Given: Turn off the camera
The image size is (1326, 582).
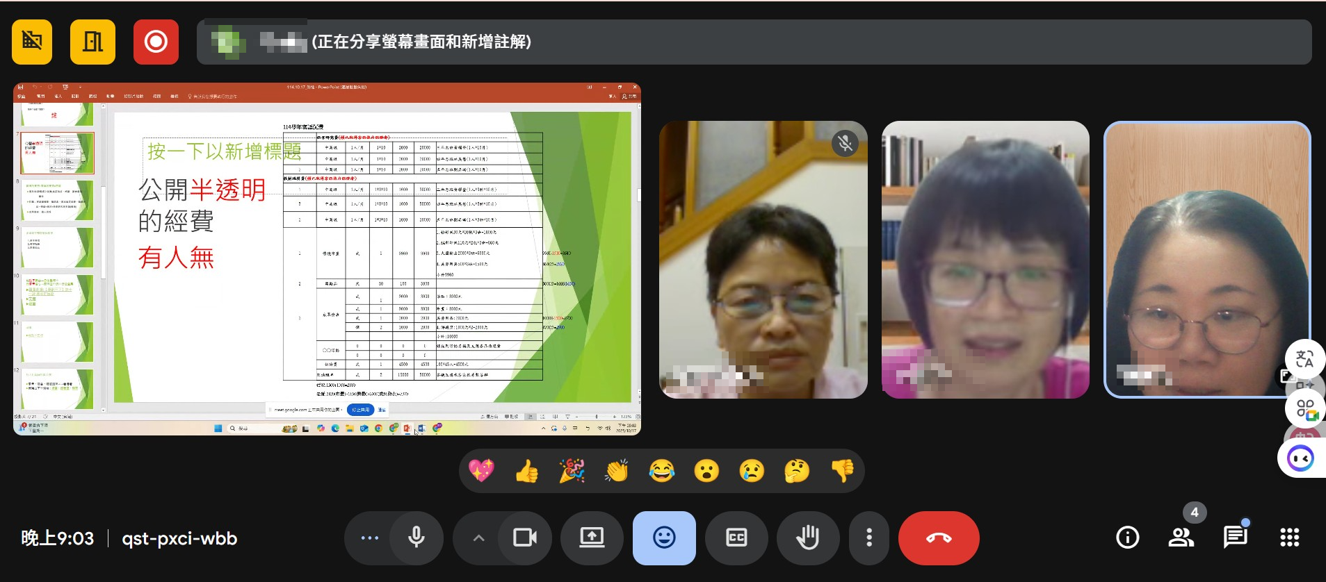Looking at the screenshot, I should (x=525, y=538).
